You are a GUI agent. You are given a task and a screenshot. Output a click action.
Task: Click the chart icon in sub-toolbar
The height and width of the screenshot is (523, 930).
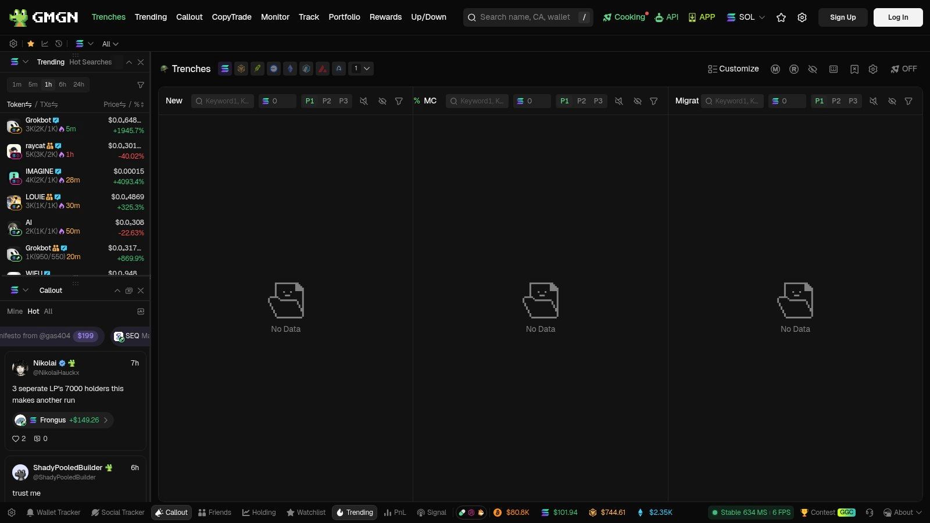[x=45, y=44]
